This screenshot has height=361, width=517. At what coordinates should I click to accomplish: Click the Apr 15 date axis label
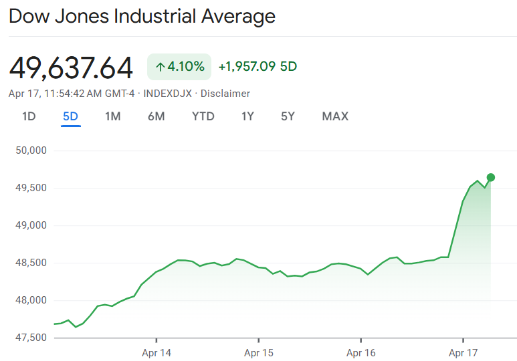(x=258, y=352)
